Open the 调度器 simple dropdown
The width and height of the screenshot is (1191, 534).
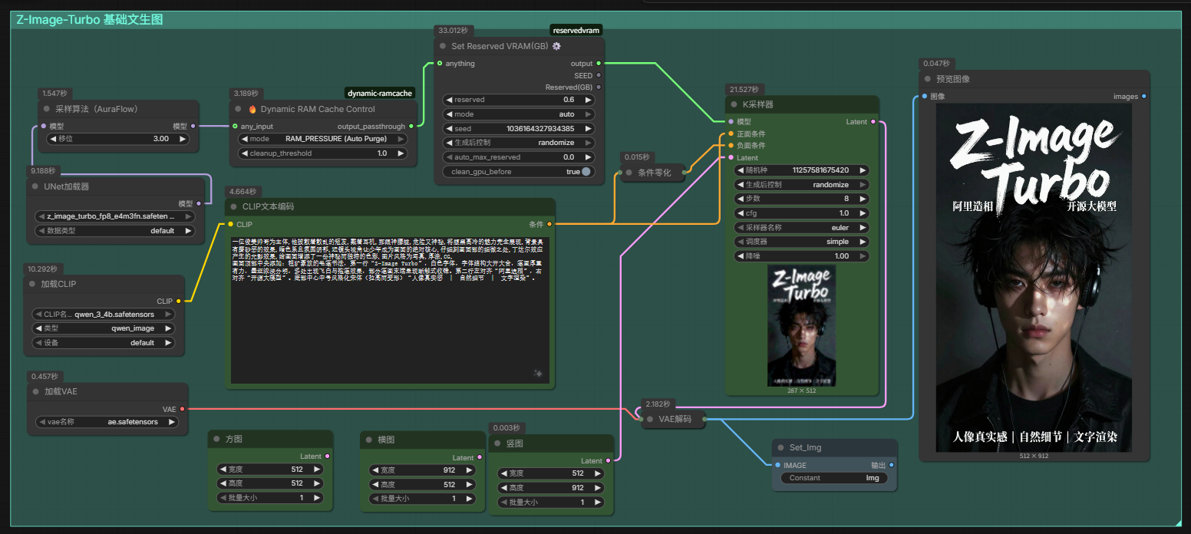(801, 242)
